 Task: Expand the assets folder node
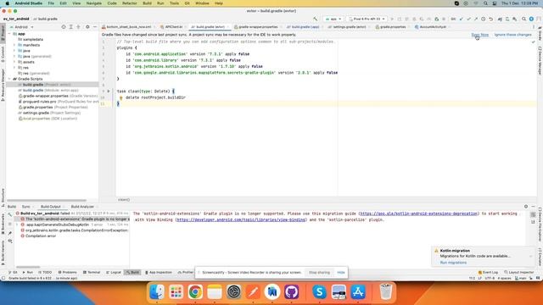14,62
